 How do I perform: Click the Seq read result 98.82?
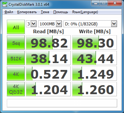48,42
